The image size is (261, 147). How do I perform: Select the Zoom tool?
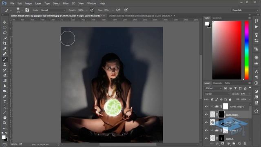tap(4, 123)
